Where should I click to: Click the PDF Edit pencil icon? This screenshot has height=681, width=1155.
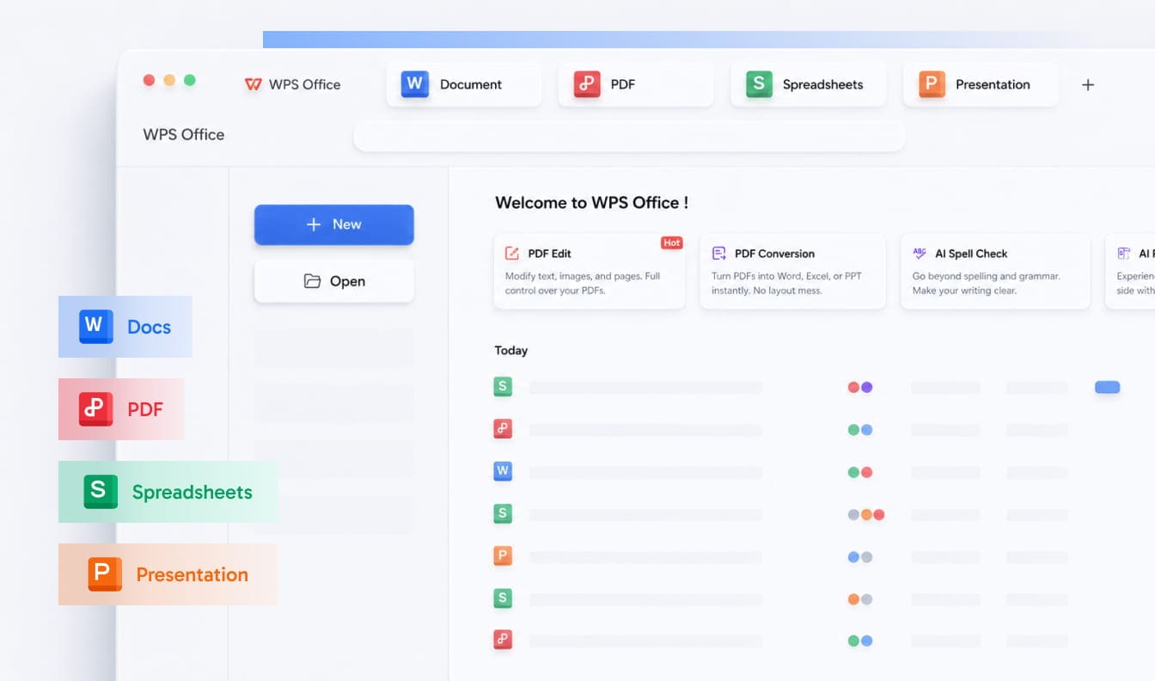pos(512,254)
